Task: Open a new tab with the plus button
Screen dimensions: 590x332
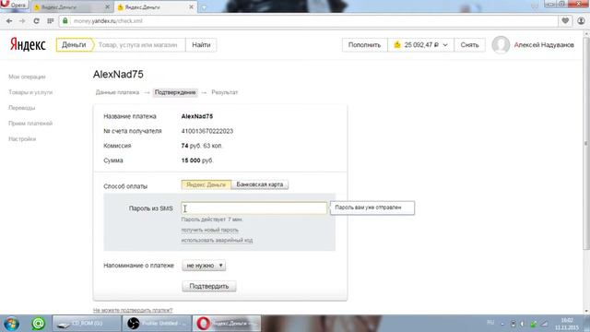Action: [204, 7]
